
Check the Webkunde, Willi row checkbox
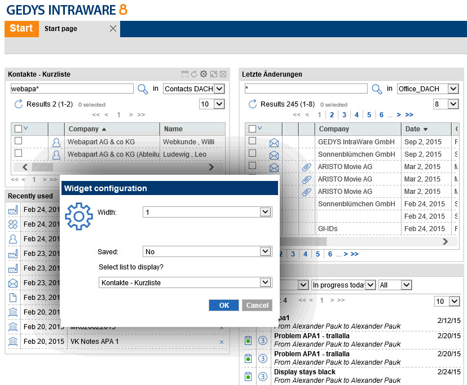[18, 140]
